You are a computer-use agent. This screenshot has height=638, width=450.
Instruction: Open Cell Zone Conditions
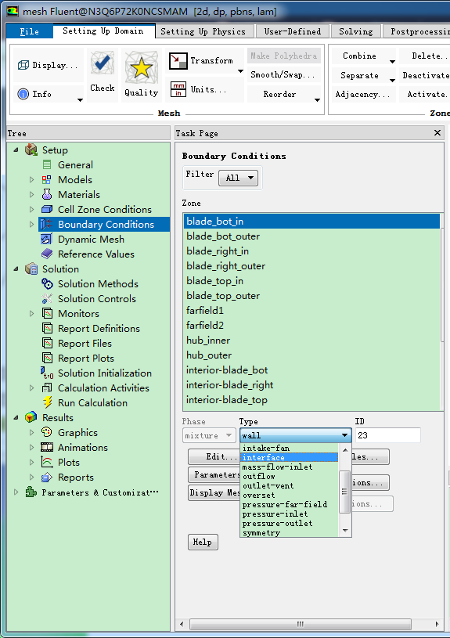105,210
